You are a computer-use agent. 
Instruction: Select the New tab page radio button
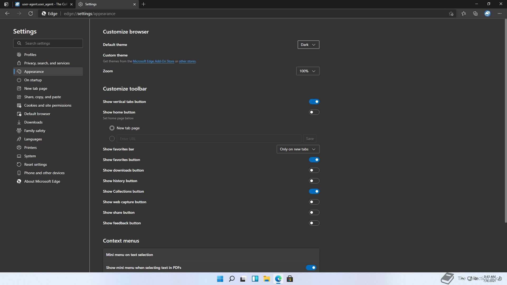click(112, 128)
